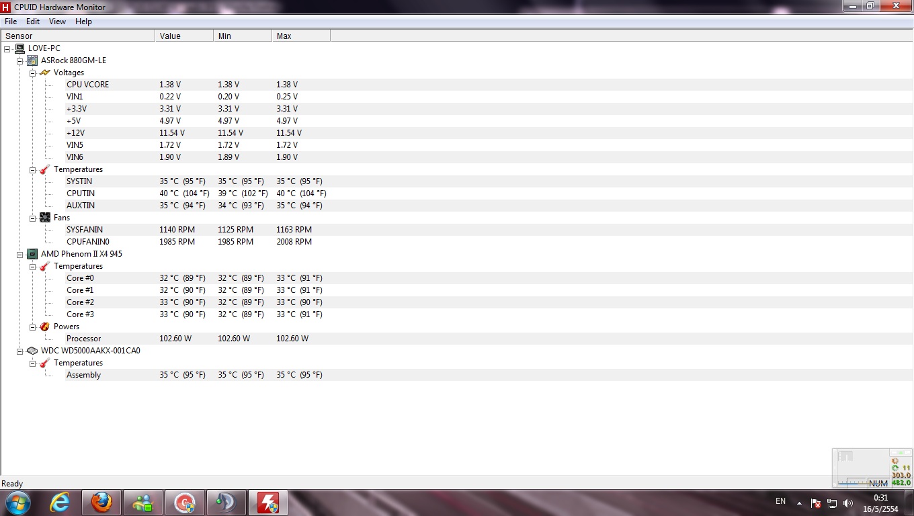Click the ASRock 880GM-LE motherboard icon
This screenshot has height=516, width=914.
coord(32,60)
